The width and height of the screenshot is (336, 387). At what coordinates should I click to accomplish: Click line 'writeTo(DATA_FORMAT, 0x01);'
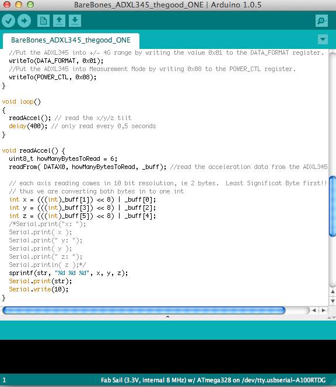pyautogui.click(x=56, y=61)
